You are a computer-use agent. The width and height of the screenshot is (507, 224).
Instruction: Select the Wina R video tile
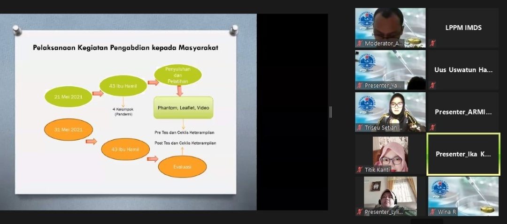click(463, 196)
